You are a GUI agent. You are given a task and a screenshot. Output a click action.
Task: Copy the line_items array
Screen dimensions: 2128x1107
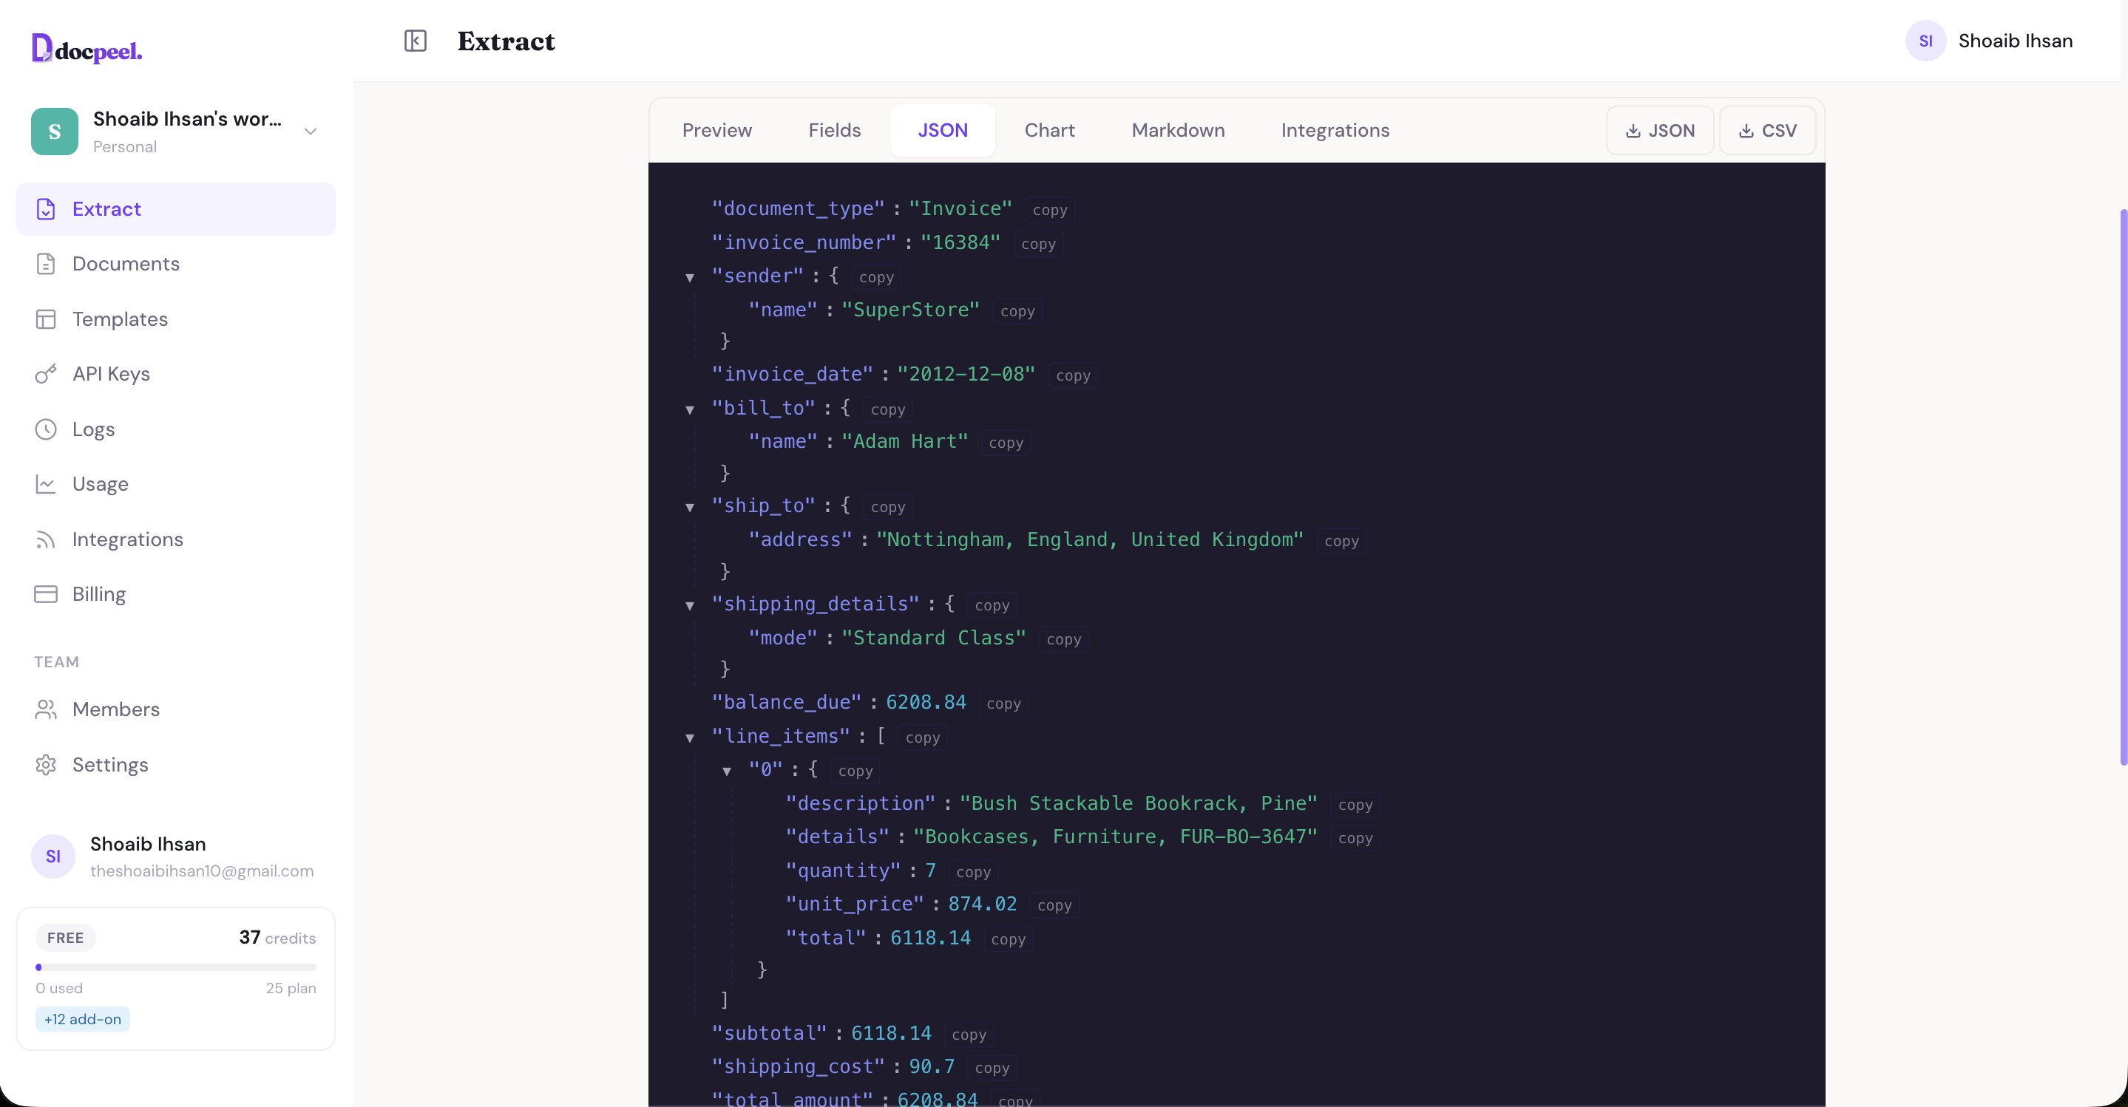coord(923,738)
